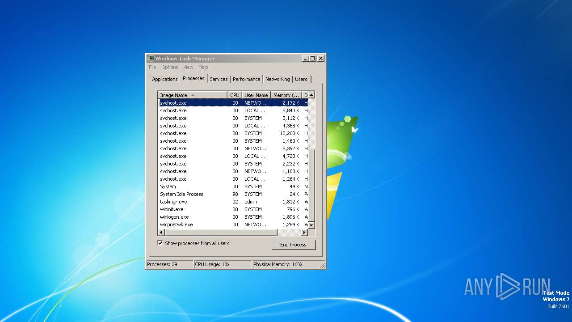Switch to the Performance tab

[246, 79]
